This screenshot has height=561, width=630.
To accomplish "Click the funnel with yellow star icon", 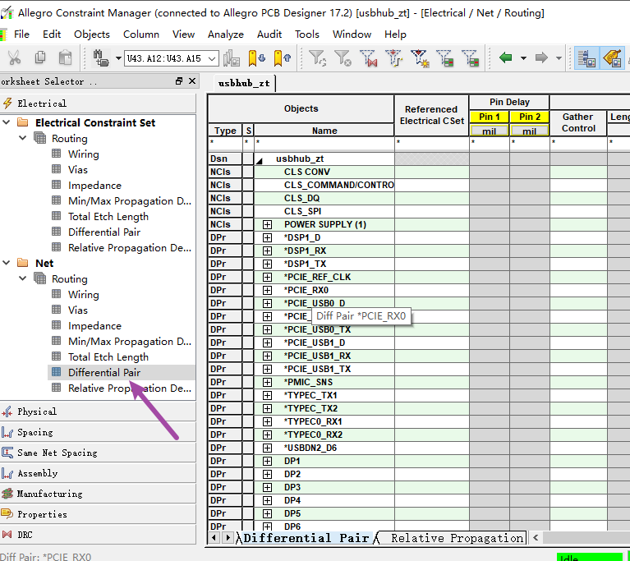I will pos(420,58).
